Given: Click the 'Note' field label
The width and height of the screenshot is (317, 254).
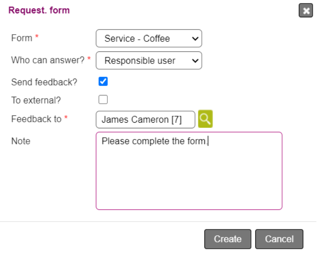Looking at the screenshot, I should click(21, 141).
